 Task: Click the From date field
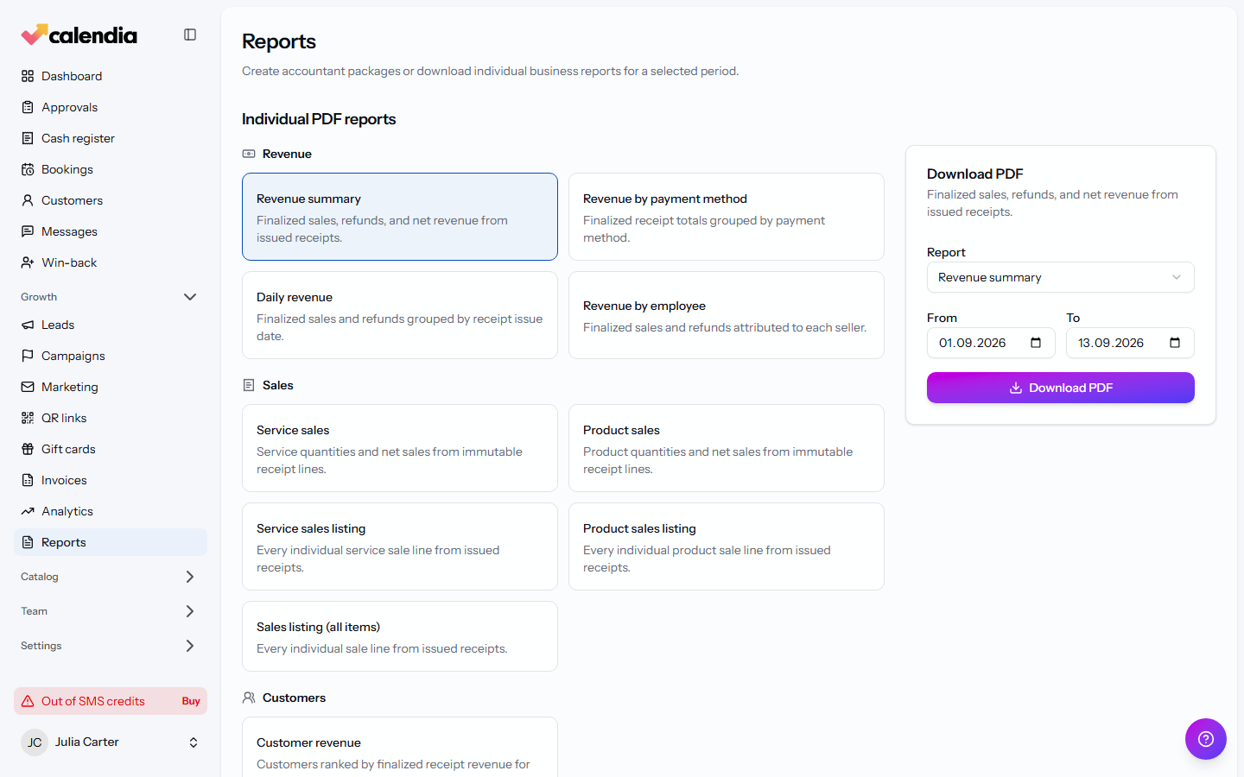[x=991, y=343]
